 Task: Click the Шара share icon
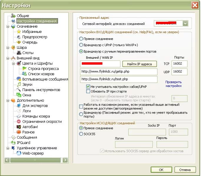pos(13,48)
